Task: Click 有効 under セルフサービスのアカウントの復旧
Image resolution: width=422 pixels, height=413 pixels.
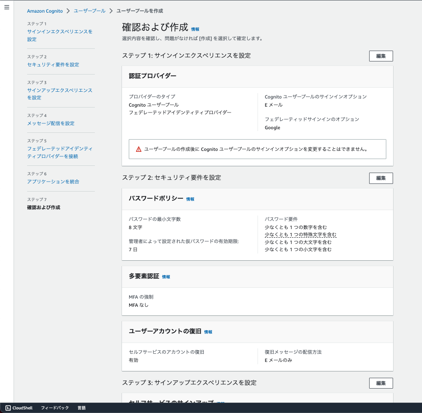Action: (x=133, y=360)
